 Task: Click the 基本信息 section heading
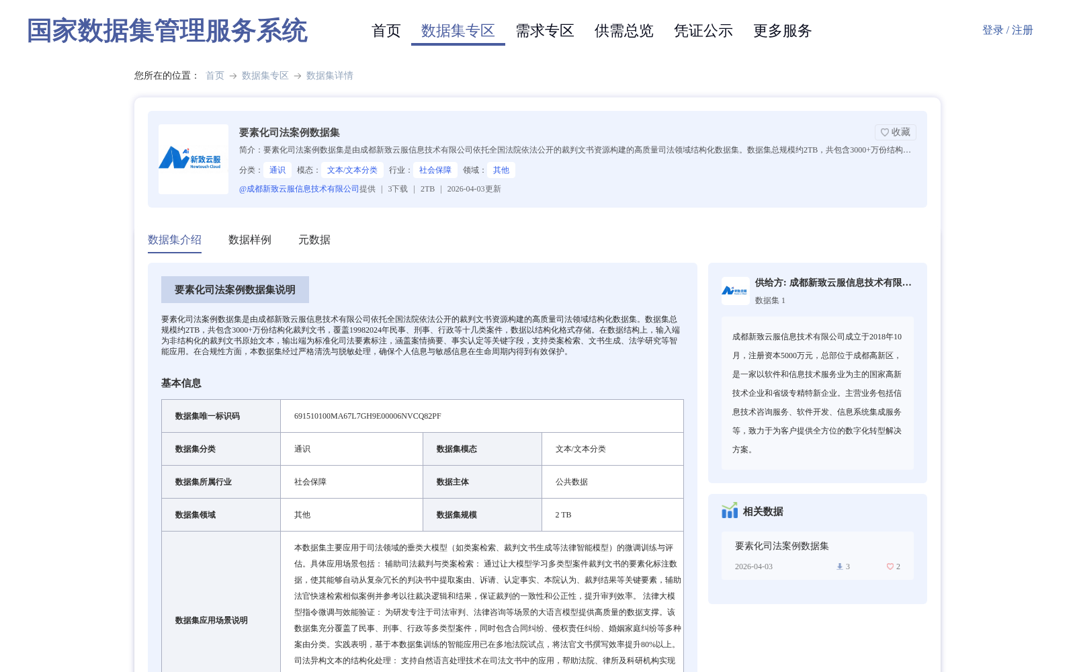[x=181, y=383]
